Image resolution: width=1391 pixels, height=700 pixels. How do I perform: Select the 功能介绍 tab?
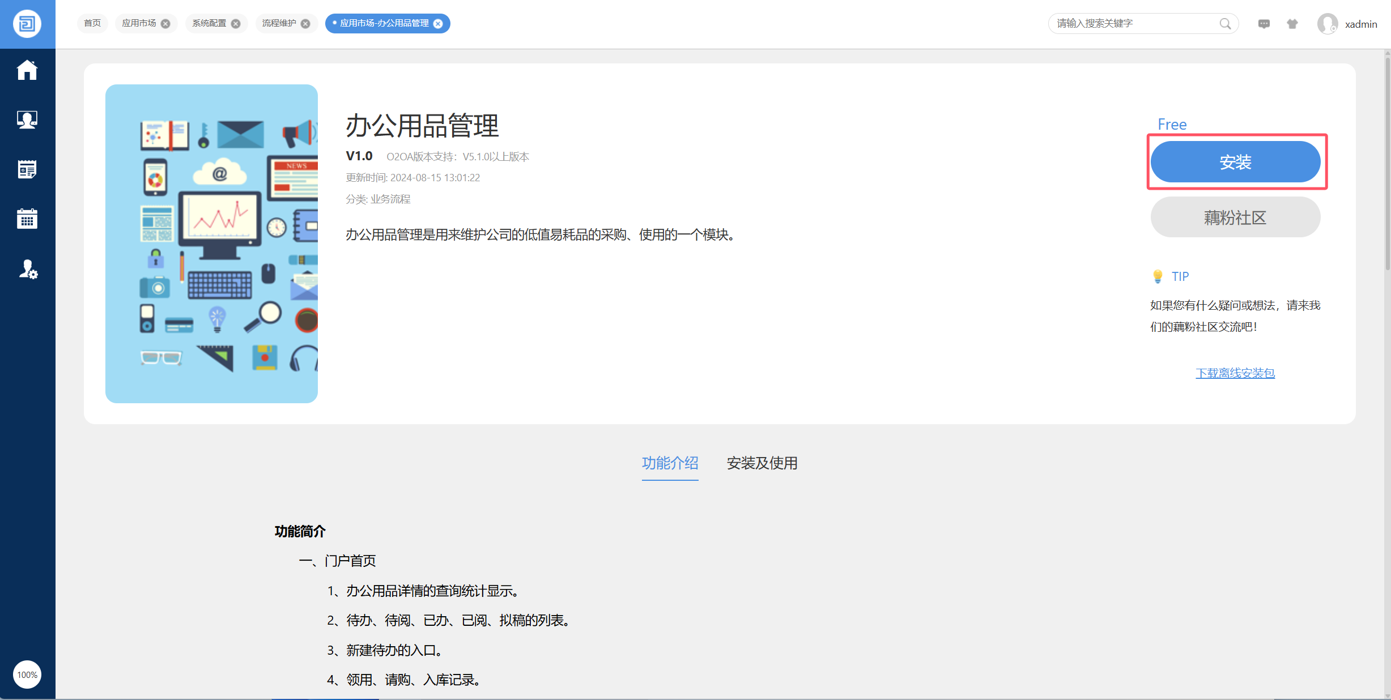coord(670,463)
